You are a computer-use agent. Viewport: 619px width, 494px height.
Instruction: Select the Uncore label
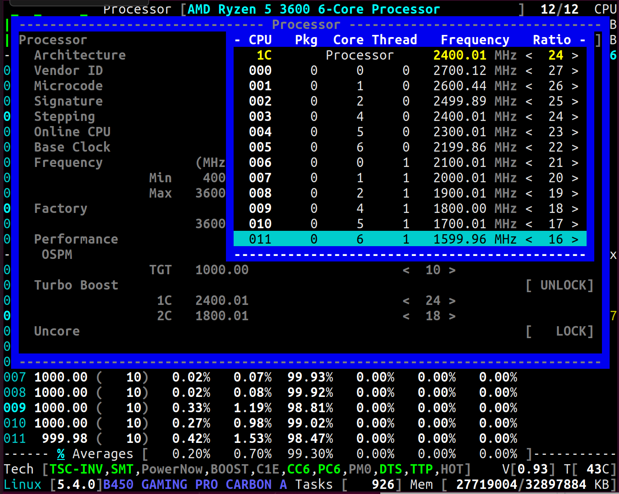point(57,331)
